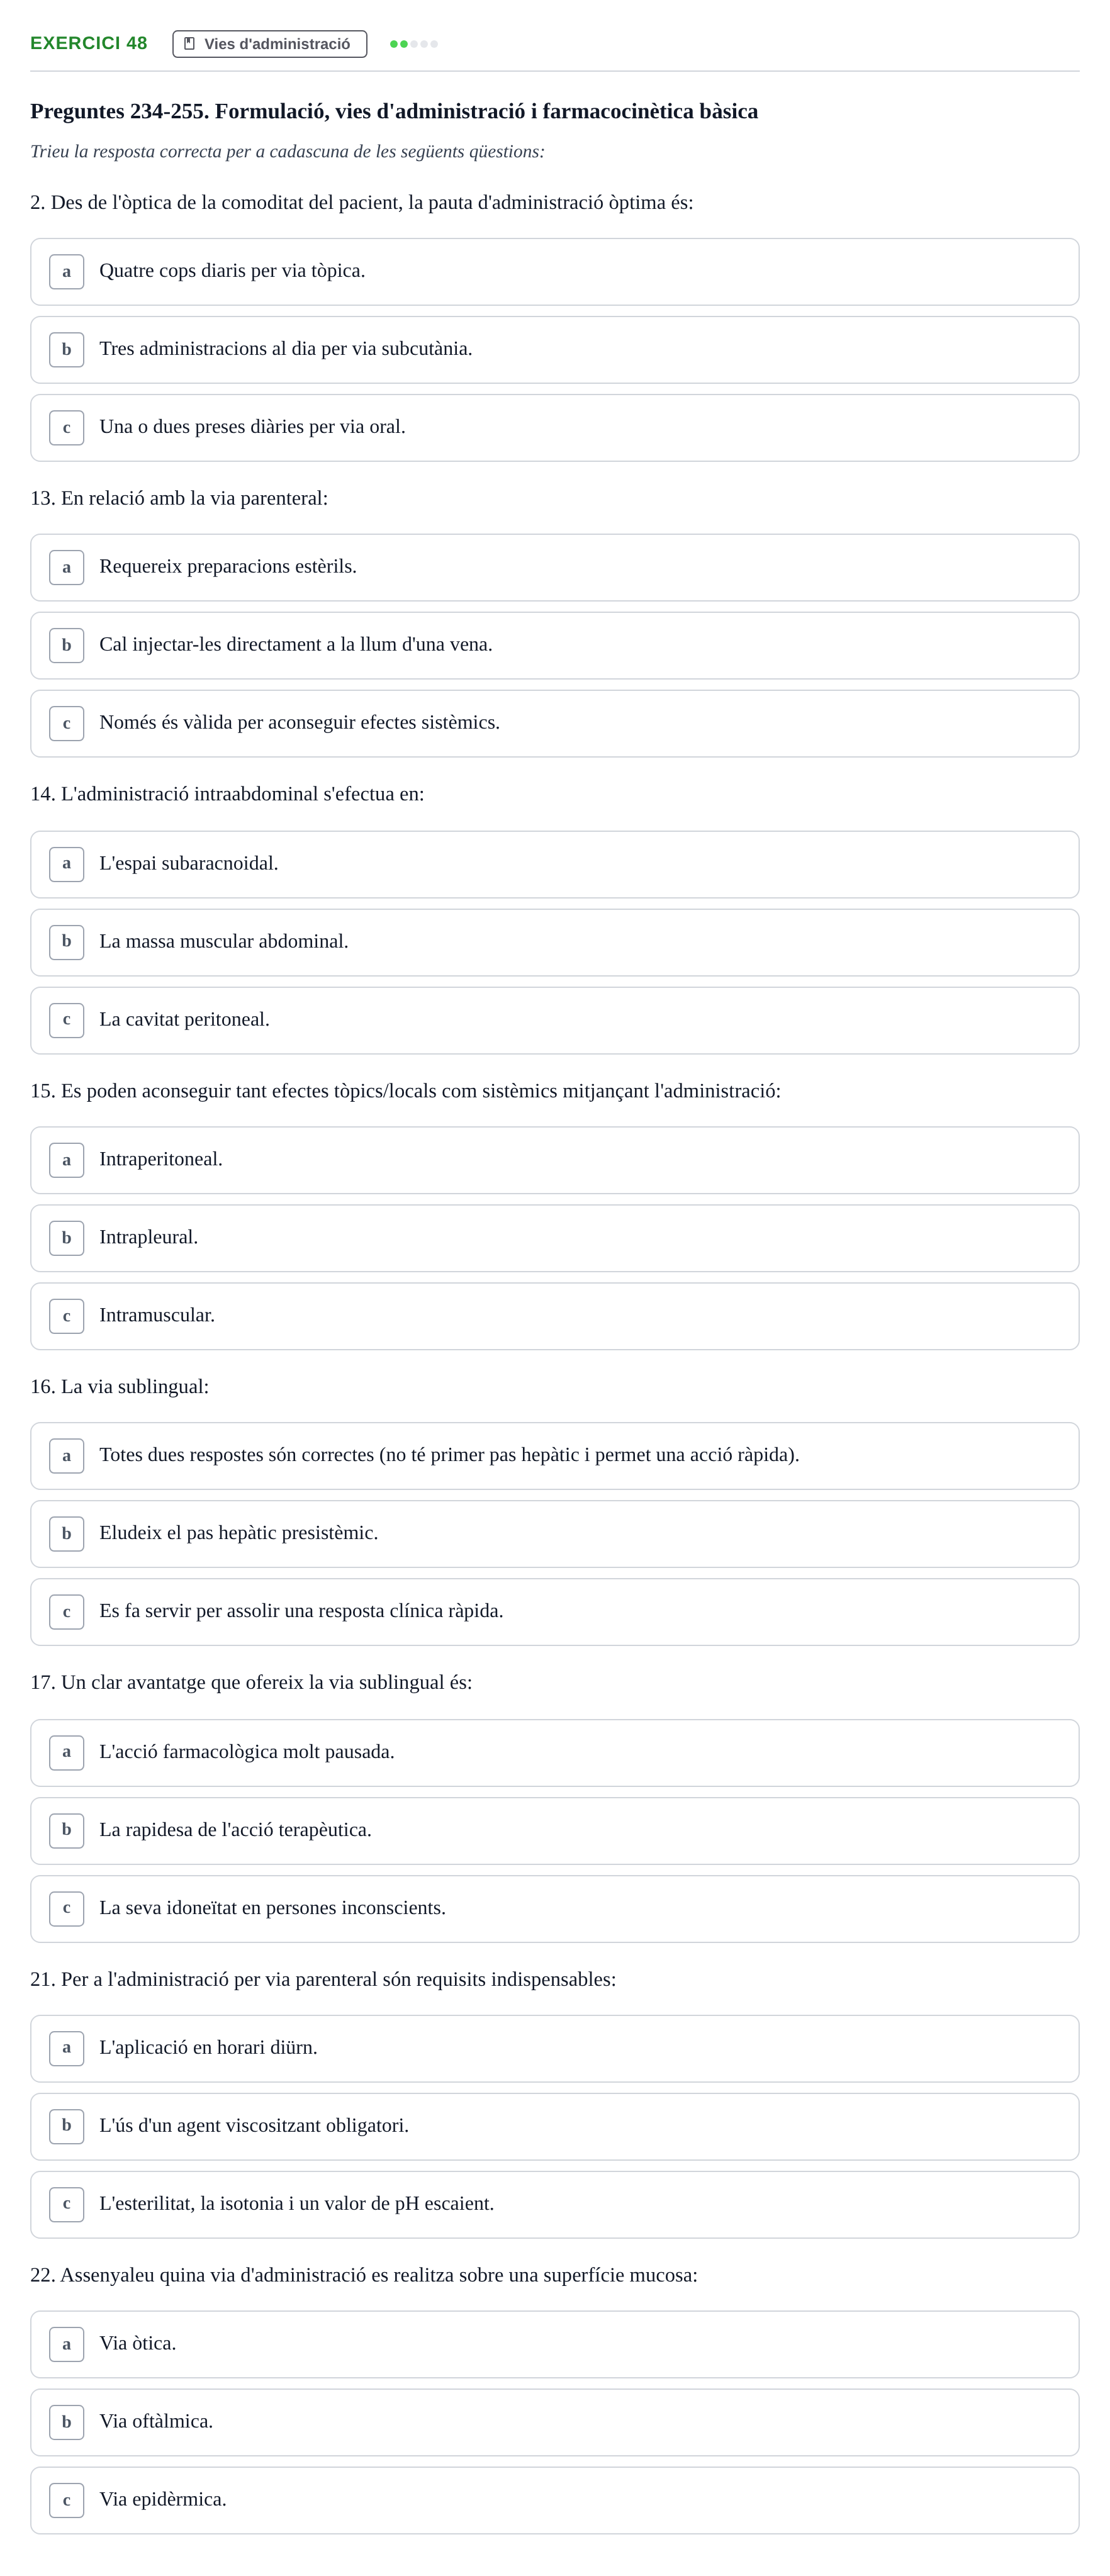This screenshot has height=2576, width=1110.
Task: Click the 'Vies d'administració' category label
Action: 277,44
